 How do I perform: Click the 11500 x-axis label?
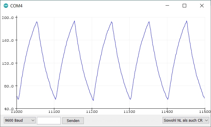(204, 112)
